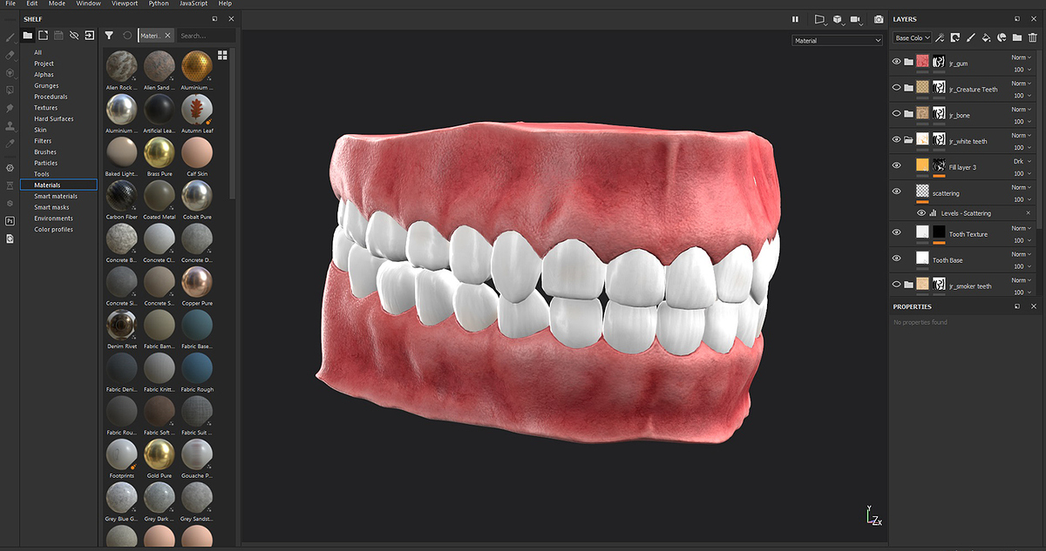Image resolution: width=1046 pixels, height=551 pixels.
Task: Click the import arrow icon in Shelf toolbar
Action: tap(89, 36)
